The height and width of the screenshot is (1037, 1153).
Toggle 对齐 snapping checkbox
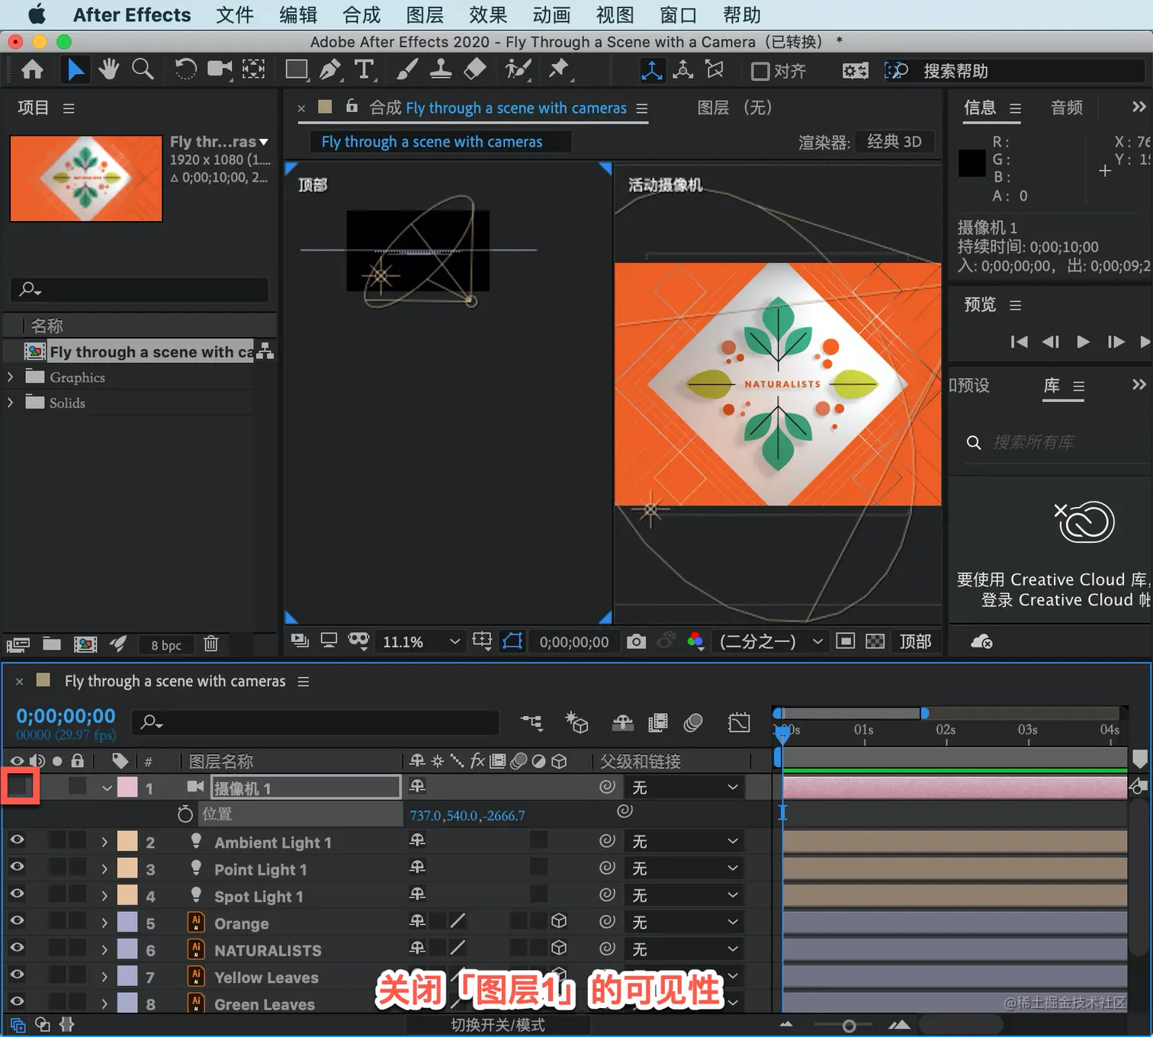click(760, 71)
